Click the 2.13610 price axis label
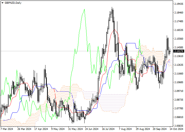The height and width of the screenshot is (132, 185). coord(179,56)
